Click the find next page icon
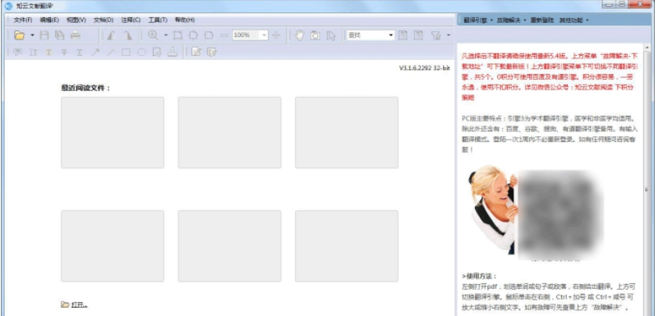 click(417, 35)
